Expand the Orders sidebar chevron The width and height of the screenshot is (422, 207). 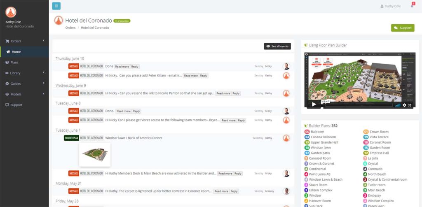click(44, 41)
